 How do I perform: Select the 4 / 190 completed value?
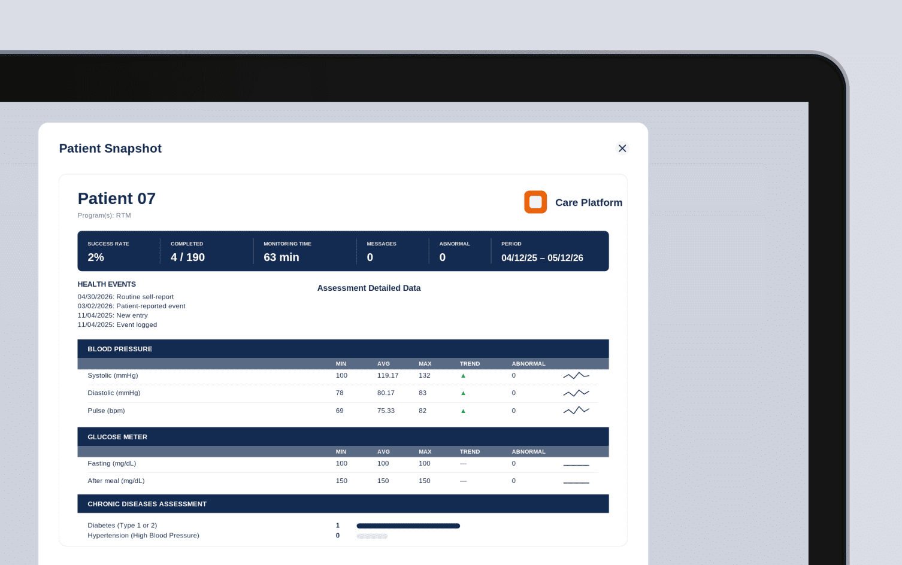pyautogui.click(x=187, y=257)
